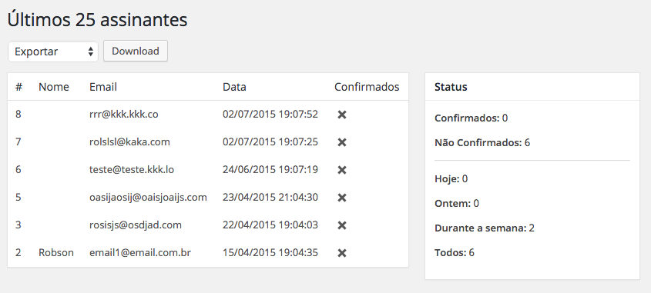Click the X icon for oasijaosij@oaisjoaijs.com row
Screen dimensions: 651x293
342,198
